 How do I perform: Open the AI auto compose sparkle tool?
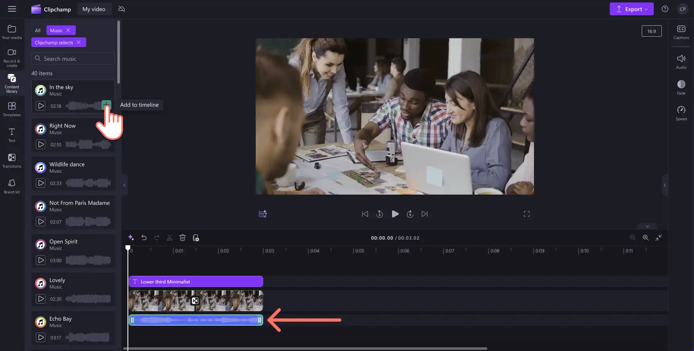pyautogui.click(x=131, y=238)
